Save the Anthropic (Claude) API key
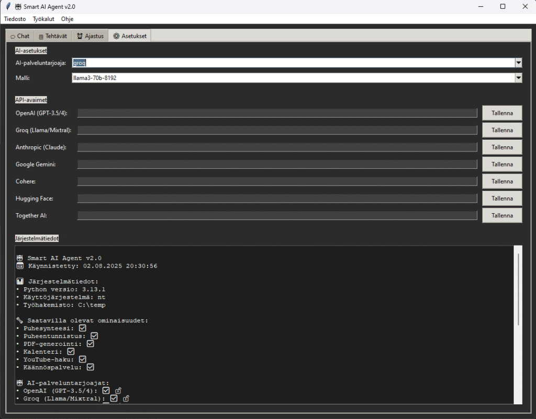The image size is (536, 419). (x=501, y=147)
